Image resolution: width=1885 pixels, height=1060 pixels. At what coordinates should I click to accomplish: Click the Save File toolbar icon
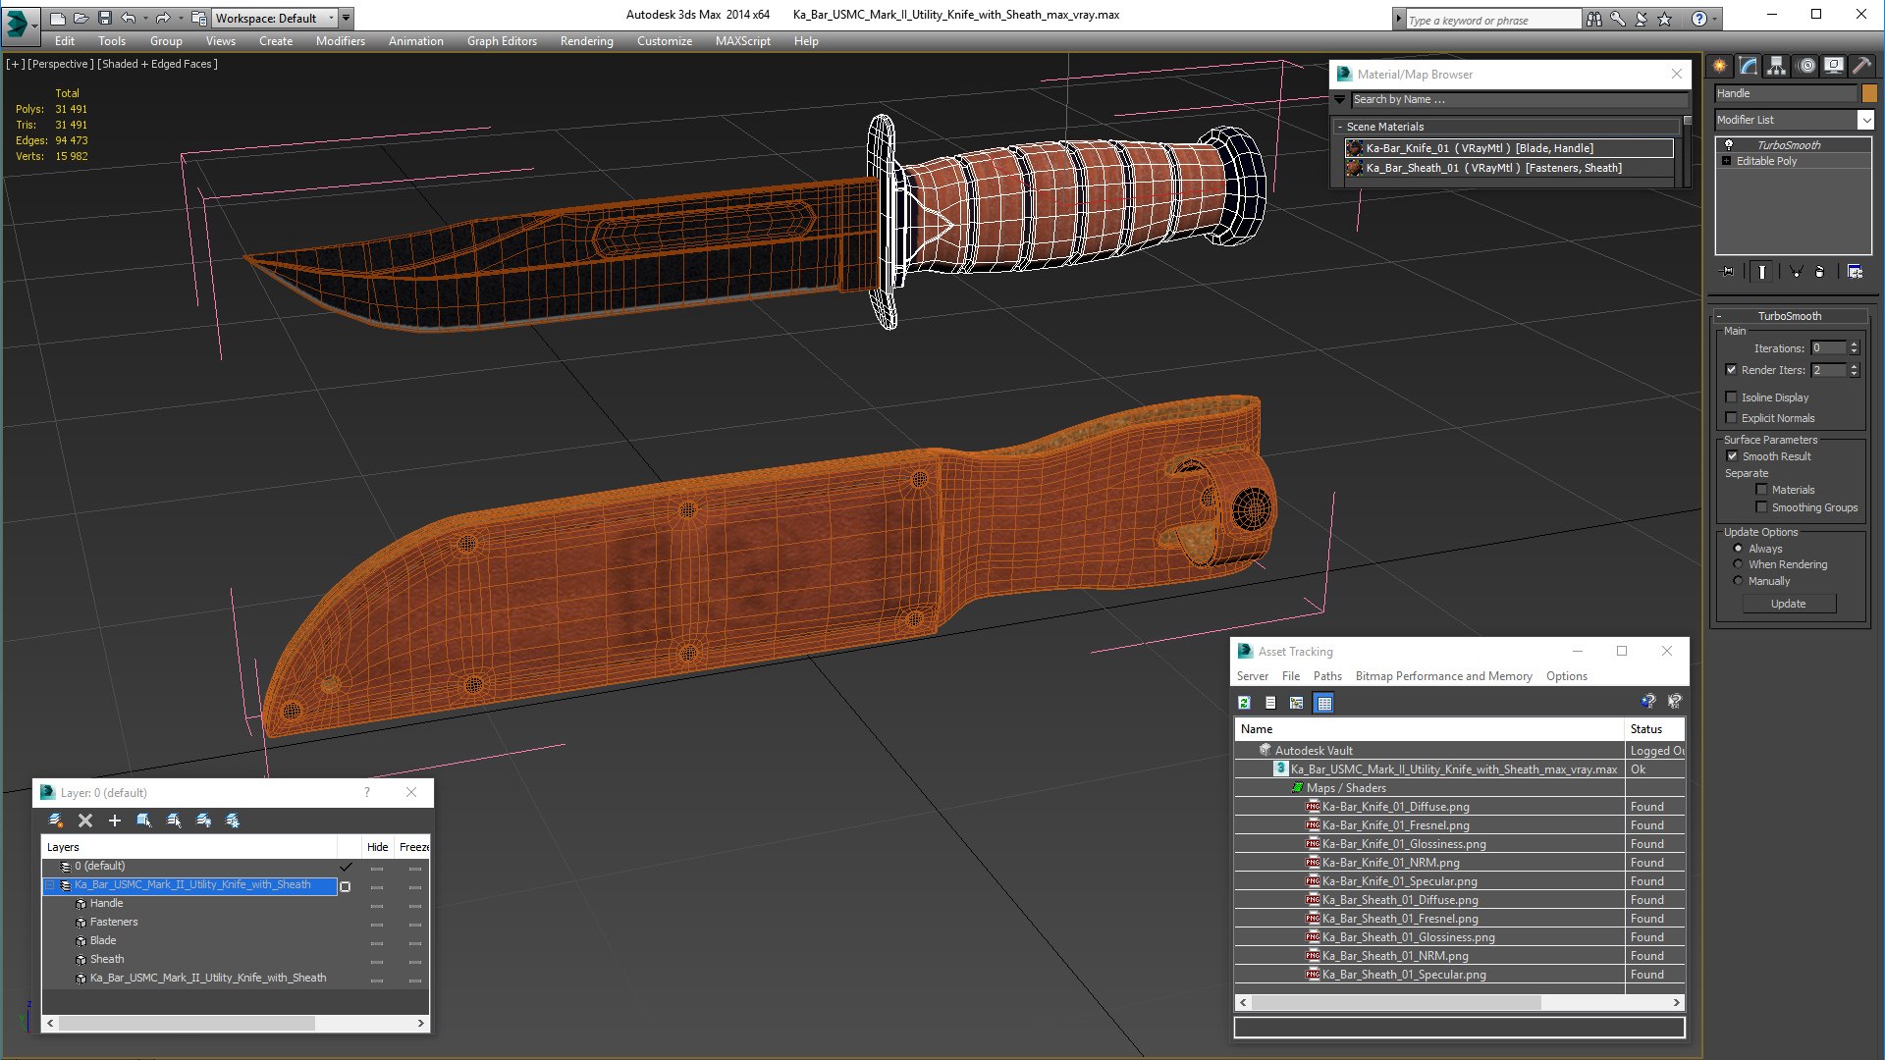coord(105,18)
